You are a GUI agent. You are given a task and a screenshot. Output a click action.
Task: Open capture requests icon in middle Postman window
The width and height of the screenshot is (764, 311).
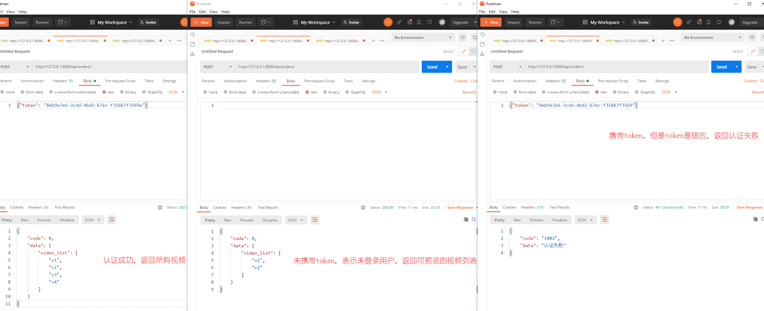[399, 22]
